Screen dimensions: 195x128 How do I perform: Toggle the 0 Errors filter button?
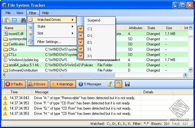[38, 84]
